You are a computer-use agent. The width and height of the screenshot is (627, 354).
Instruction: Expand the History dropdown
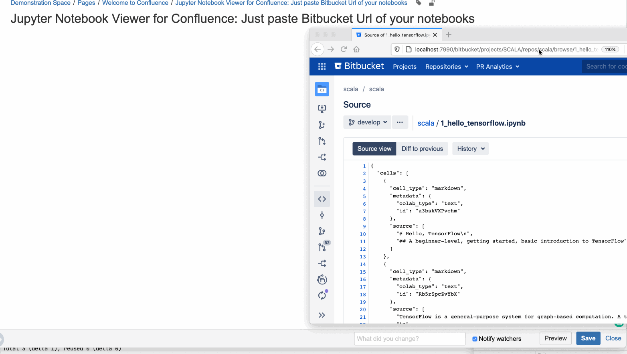pyautogui.click(x=470, y=148)
